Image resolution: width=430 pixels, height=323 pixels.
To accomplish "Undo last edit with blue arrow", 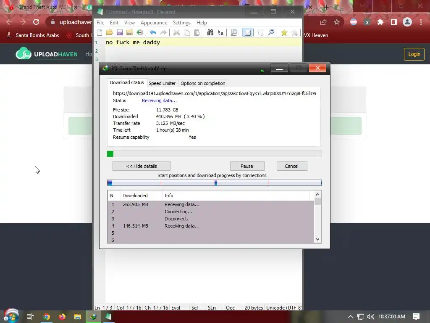I will click(153, 33).
